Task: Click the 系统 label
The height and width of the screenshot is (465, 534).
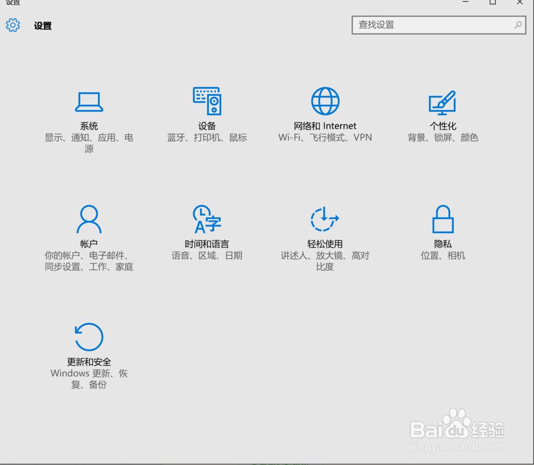Action: (x=89, y=126)
